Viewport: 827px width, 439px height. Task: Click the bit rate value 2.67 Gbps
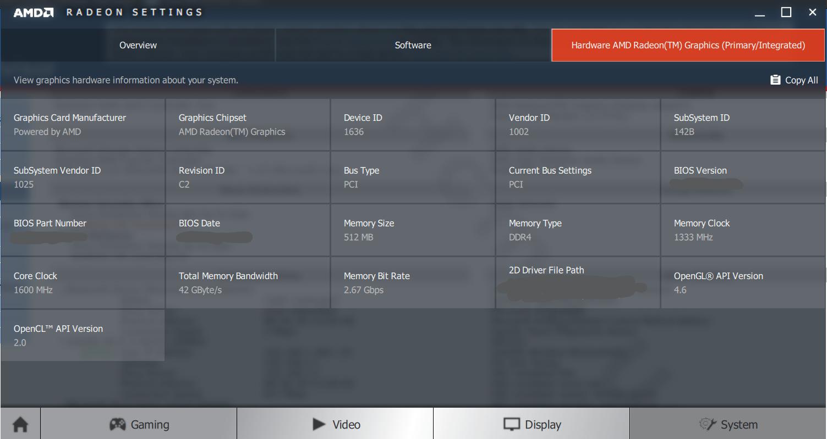[364, 290]
